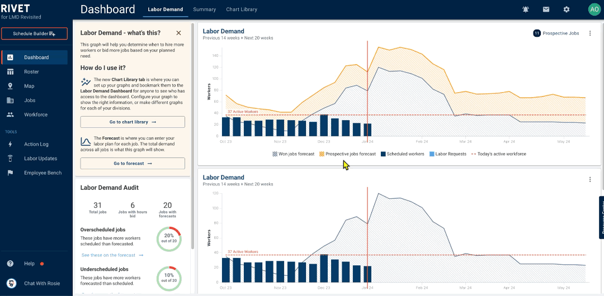Open the notifications bell icon

pos(526,9)
